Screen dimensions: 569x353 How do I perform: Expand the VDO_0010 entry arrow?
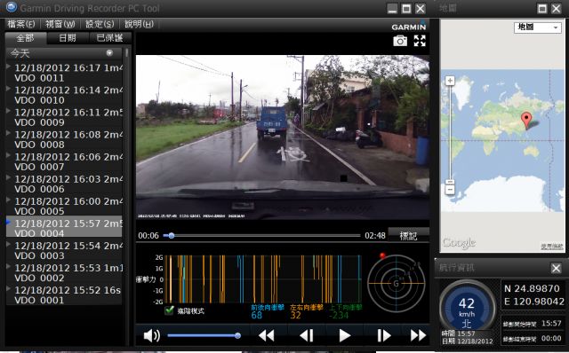[8, 88]
